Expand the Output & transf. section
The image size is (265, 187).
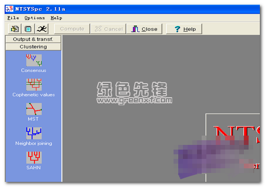coord(33,39)
